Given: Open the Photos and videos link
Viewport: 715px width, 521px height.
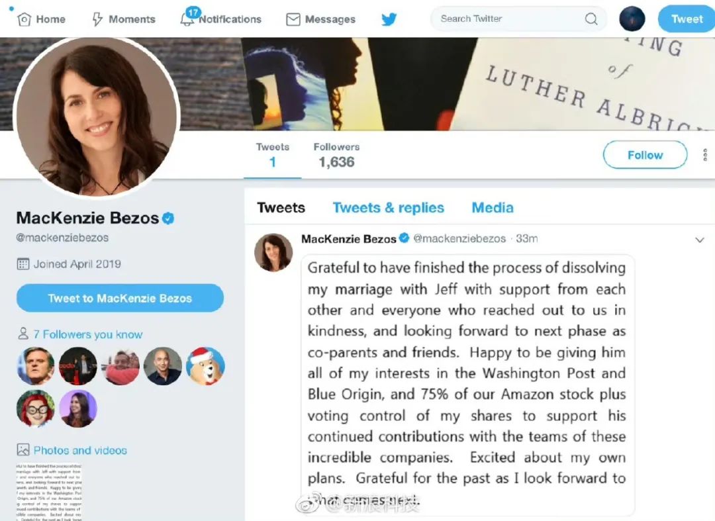Looking at the screenshot, I should (80, 450).
